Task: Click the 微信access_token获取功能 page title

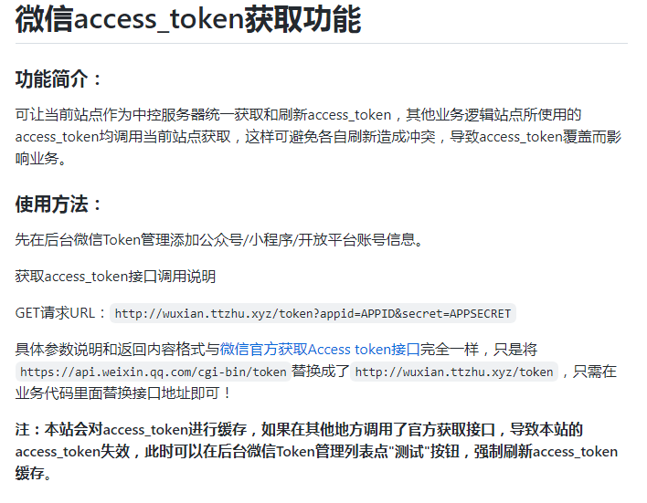Action: pyautogui.click(x=188, y=19)
